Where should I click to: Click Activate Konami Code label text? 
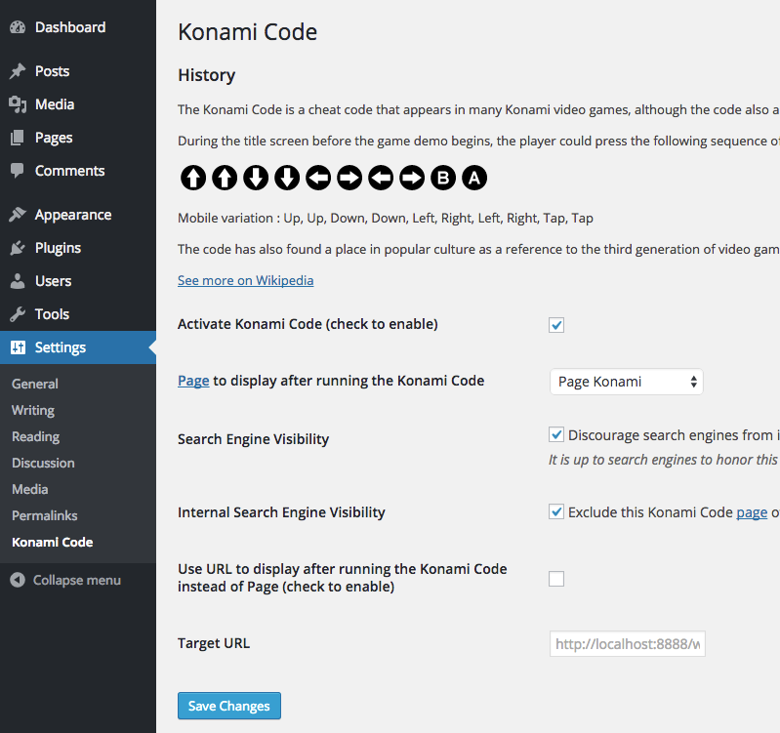308,324
